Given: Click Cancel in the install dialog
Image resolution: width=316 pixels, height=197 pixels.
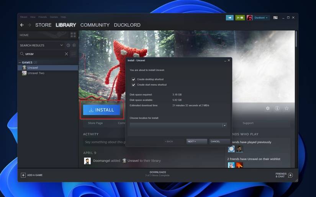Looking at the screenshot, I should coord(220,142).
